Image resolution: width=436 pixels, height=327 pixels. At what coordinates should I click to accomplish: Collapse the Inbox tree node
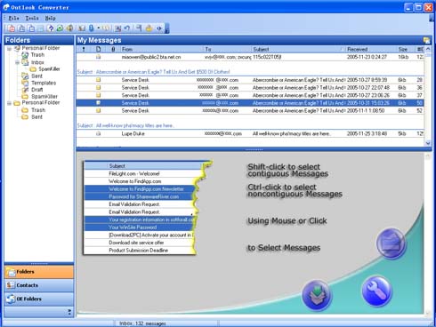pyautogui.click(x=17, y=62)
